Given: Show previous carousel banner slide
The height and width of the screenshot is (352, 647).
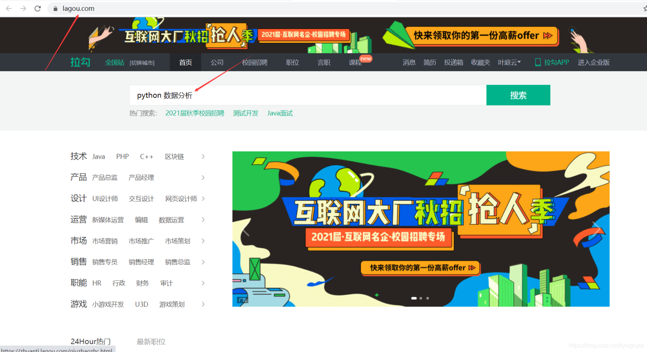Looking at the screenshot, I should (x=246, y=229).
